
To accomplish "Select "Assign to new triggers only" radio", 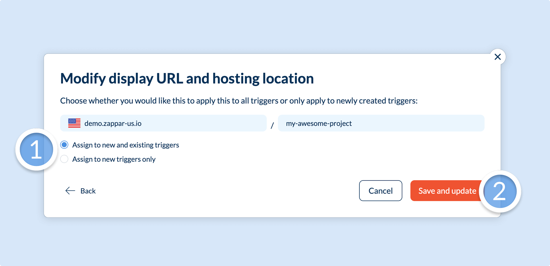I will click(64, 159).
